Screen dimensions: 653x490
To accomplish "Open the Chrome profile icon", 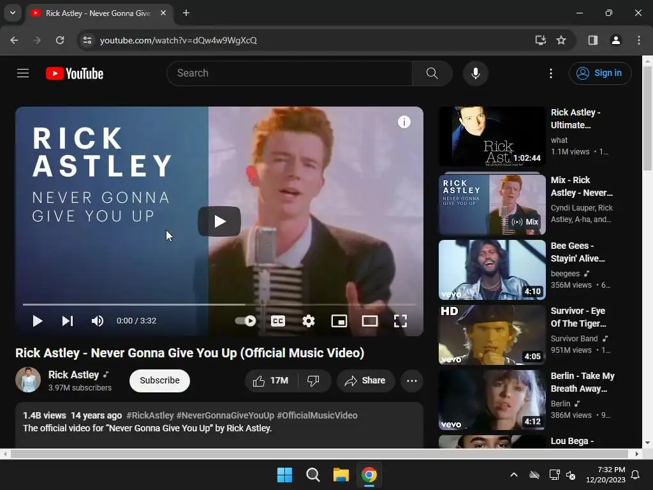I will [x=615, y=40].
